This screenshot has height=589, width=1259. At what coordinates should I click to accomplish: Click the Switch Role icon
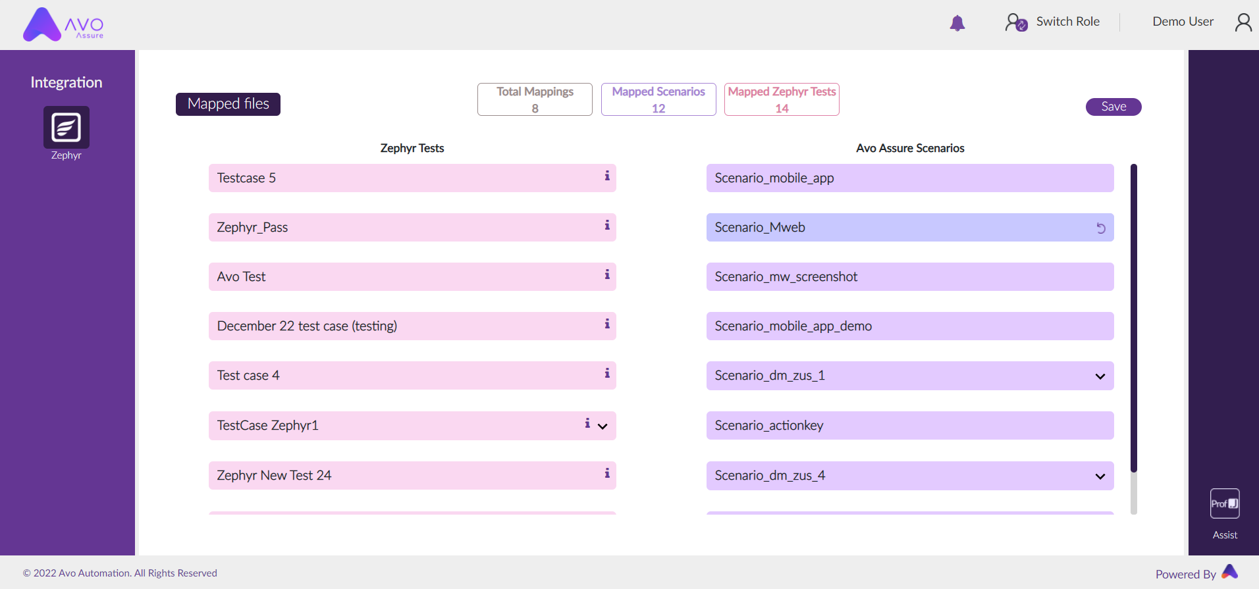1016,22
